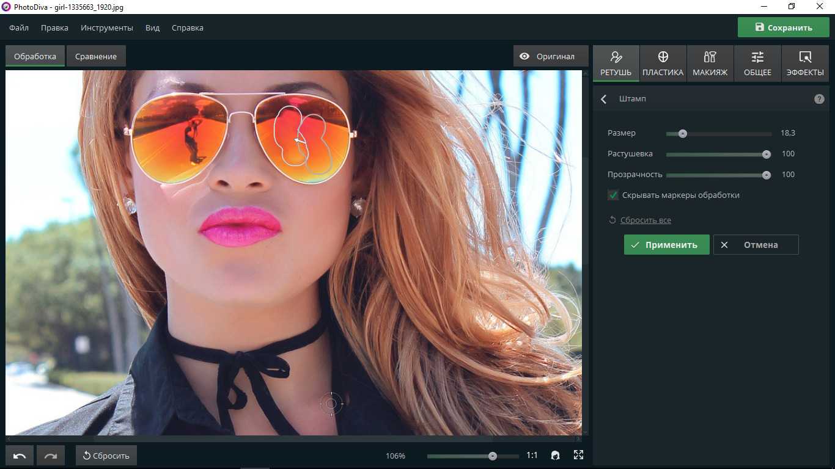835x469 pixels.
Task: Click the redo arrow icon
Action: coord(50,456)
